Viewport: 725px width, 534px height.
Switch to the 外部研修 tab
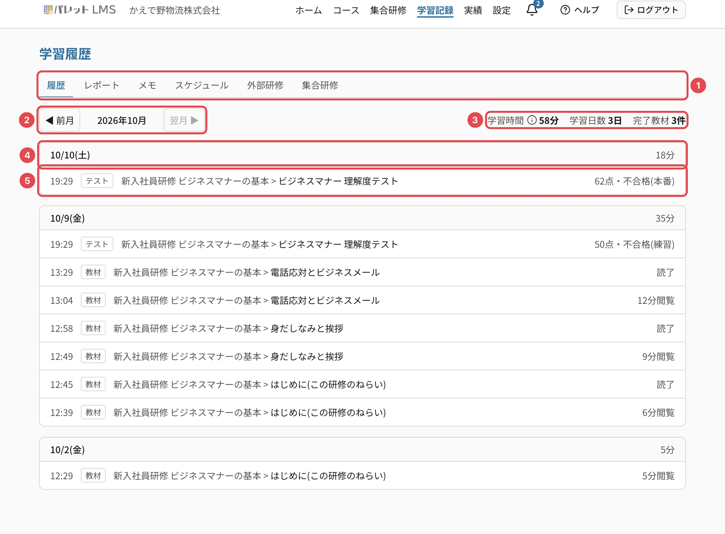tap(265, 85)
